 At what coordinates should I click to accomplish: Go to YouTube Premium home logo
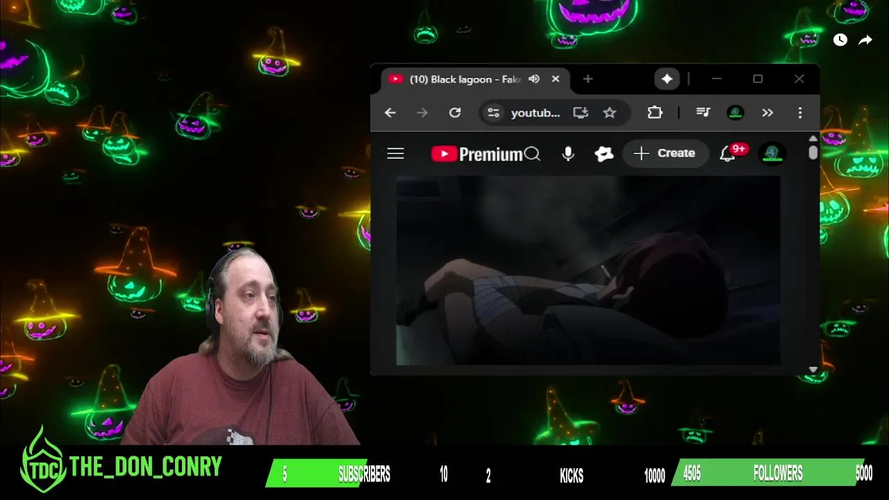click(476, 153)
